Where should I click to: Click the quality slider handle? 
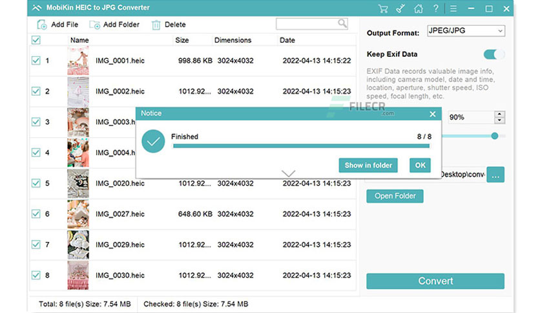(x=495, y=136)
